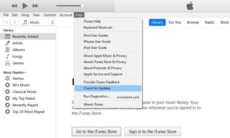Click the volume slider knob
Viewport: 230px width, 138px height.
(82, 6)
